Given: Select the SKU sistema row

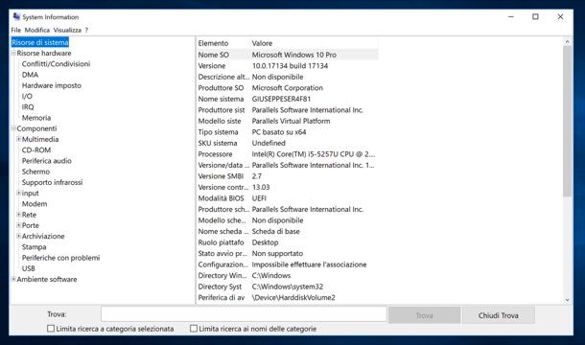Looking at the screenshot, I should pos(288,143).
